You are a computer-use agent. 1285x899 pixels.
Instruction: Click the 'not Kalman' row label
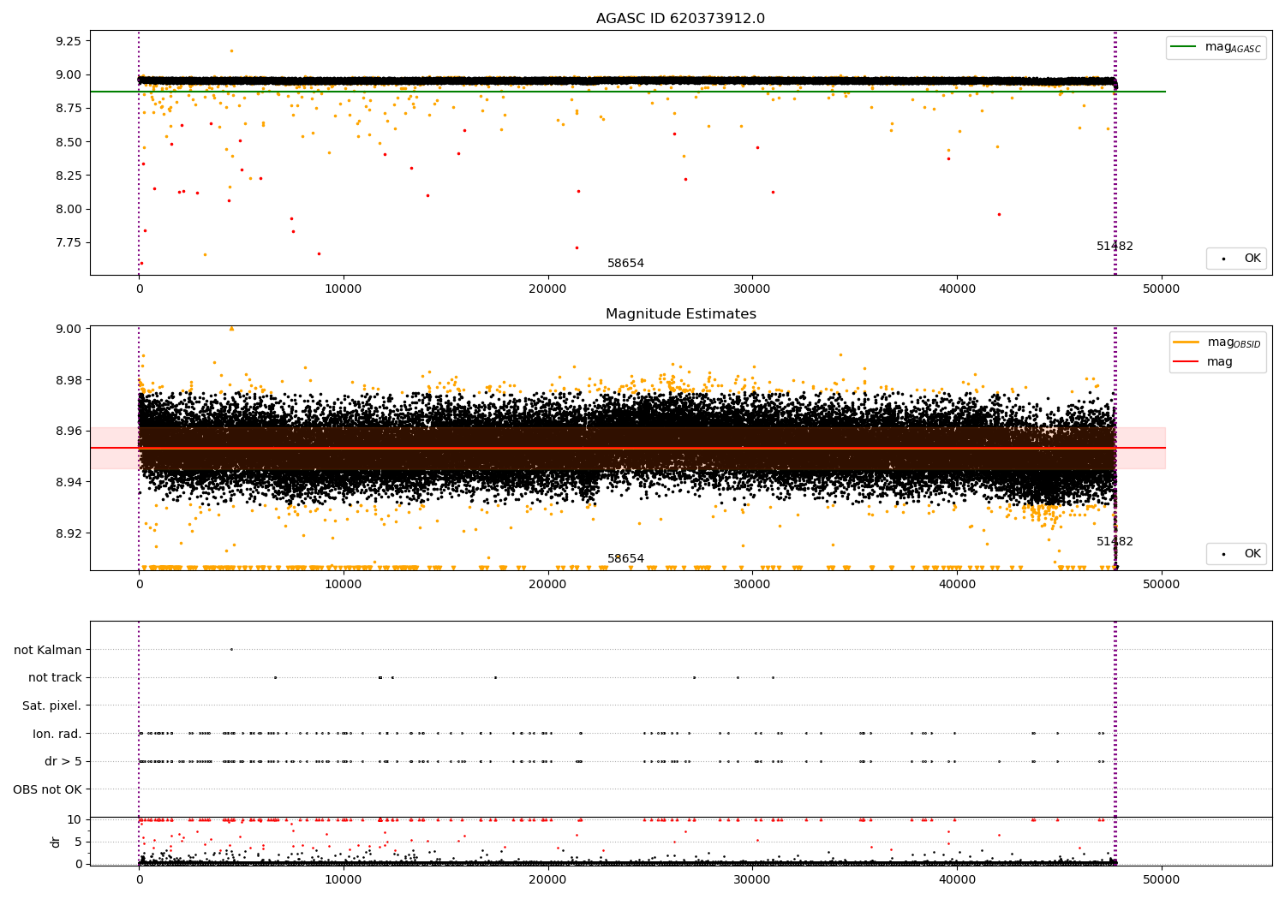click(48, 650)
